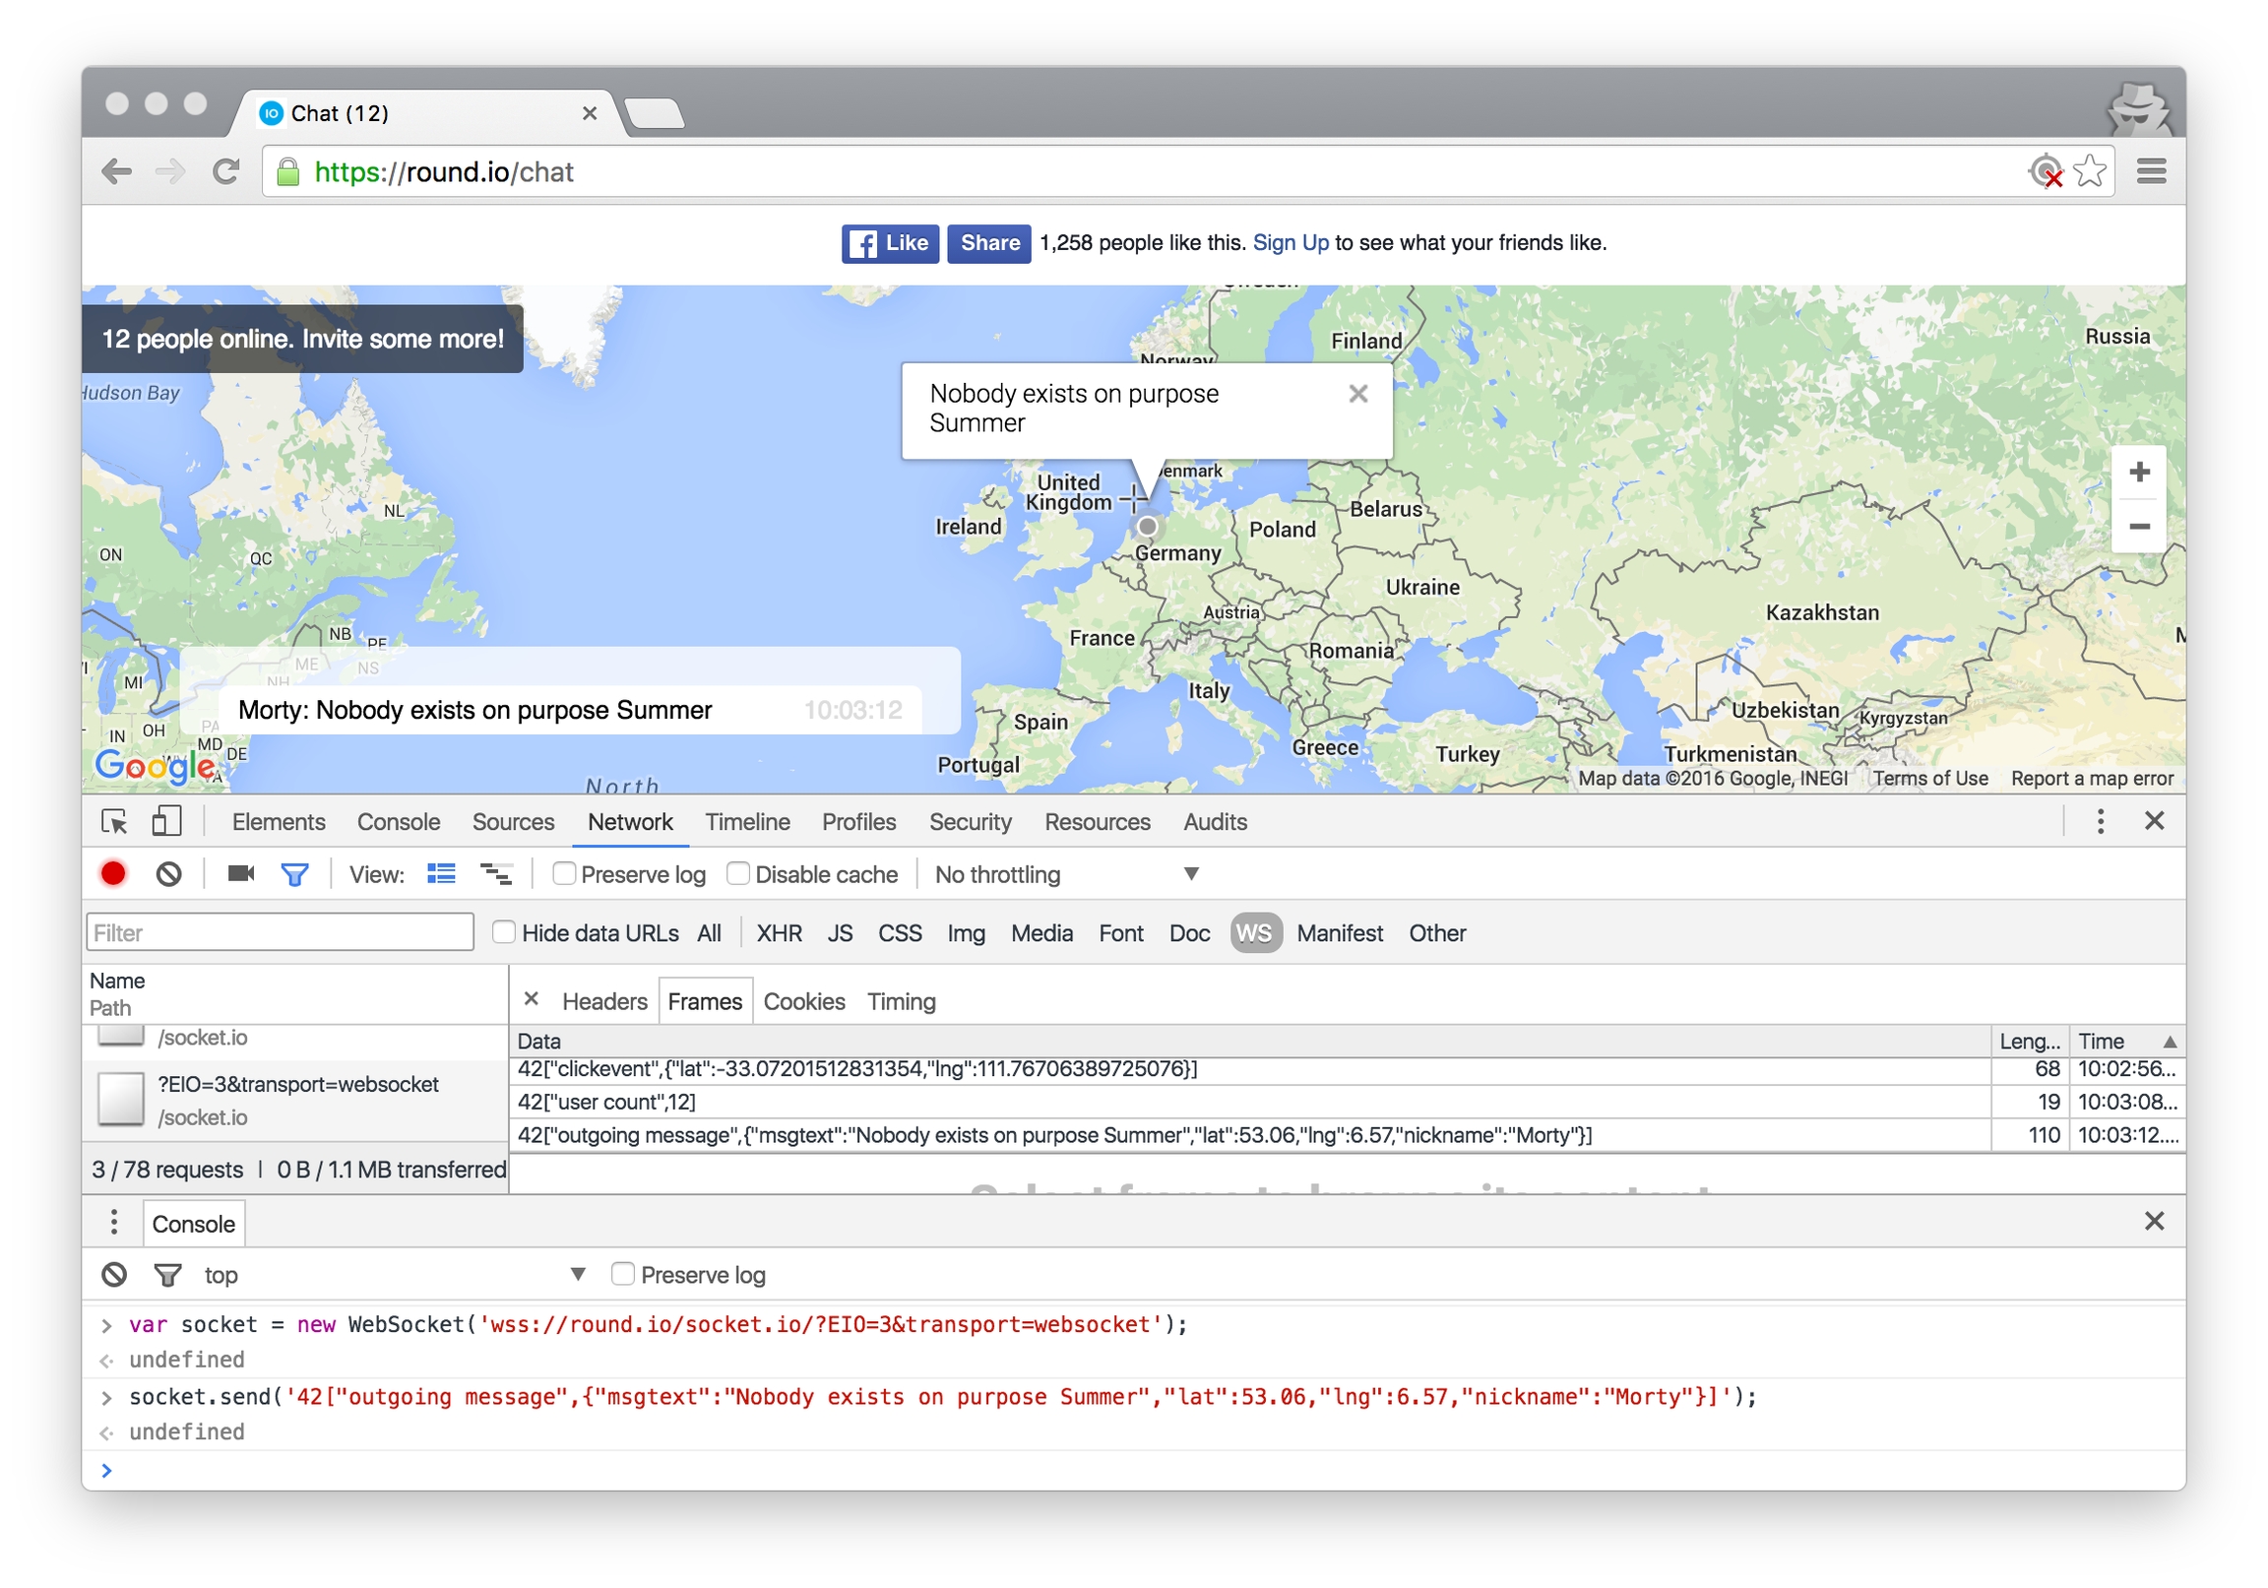2268x1588 pixels.
Task: Open DevTools three-dot customize menu
Action: coord(2100,822)
